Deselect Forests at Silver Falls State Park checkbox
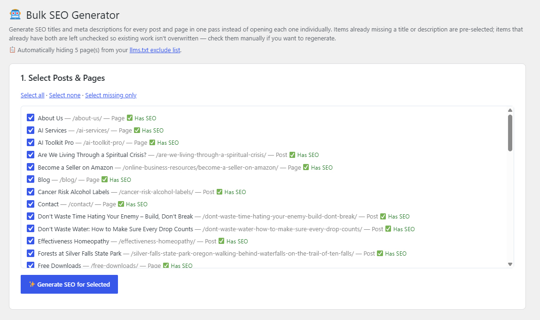 point(31,253)
